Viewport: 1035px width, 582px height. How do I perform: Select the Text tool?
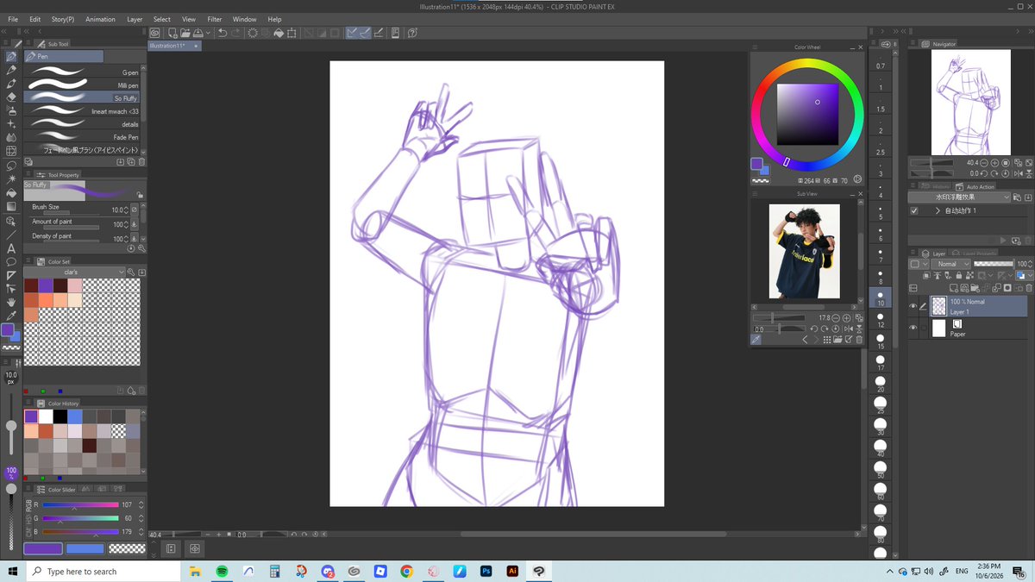pyautogui.click(x=11, y=248)
